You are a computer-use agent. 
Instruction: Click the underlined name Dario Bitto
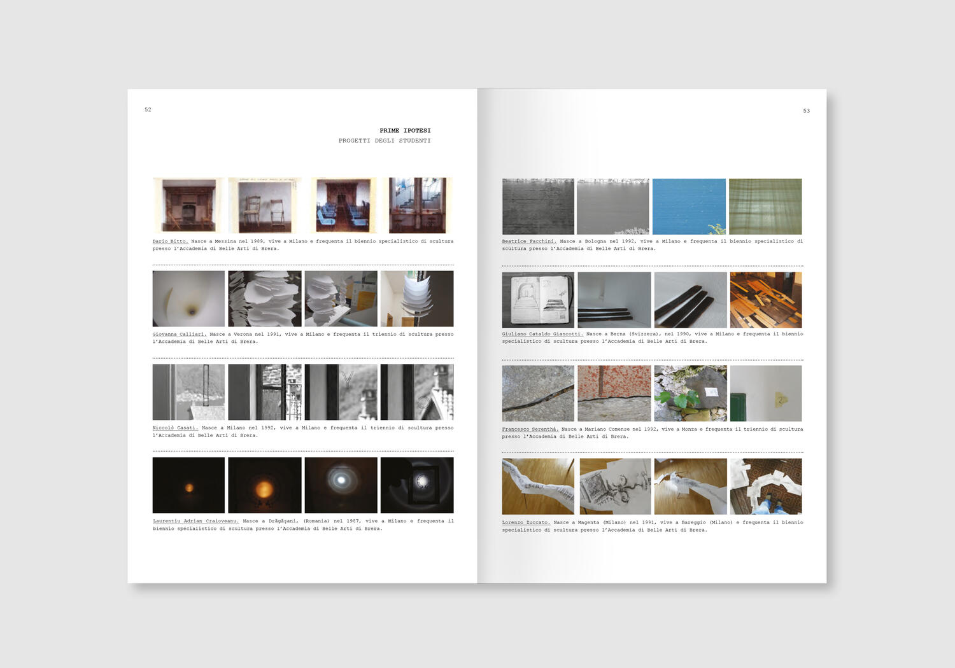pos(170,241)
